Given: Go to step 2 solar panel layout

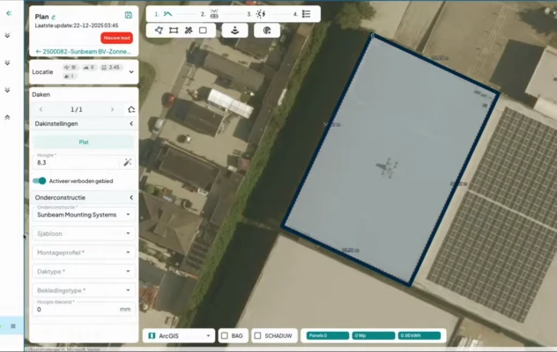Looking at the screenshot, I should coord(213,14).
